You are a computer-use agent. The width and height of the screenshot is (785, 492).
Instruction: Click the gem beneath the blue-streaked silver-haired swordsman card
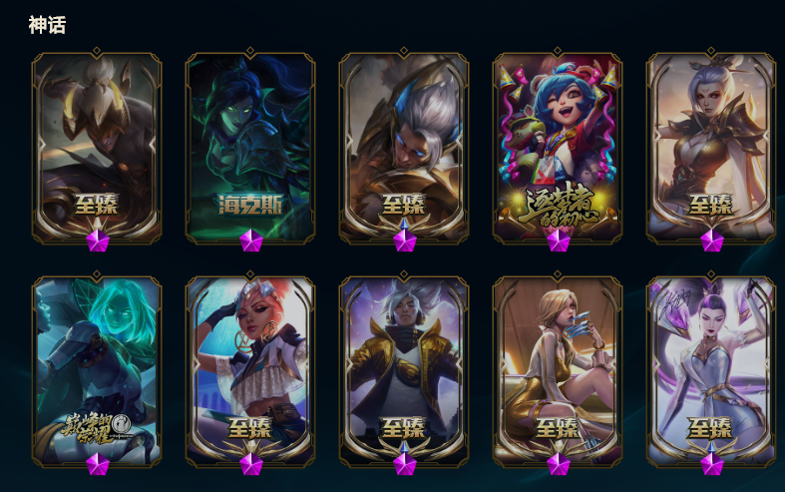405,241
